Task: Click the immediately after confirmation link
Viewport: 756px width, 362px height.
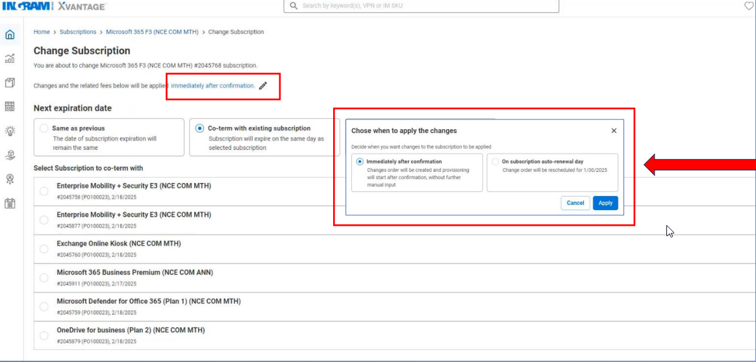Action: tap(213, 86)
